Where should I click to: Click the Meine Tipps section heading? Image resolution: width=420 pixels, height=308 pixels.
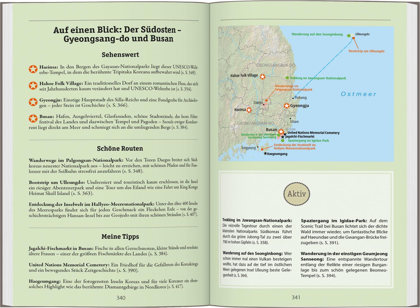(120, 237)
